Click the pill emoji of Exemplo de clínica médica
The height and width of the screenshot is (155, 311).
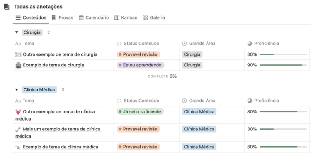coord(18,147)
